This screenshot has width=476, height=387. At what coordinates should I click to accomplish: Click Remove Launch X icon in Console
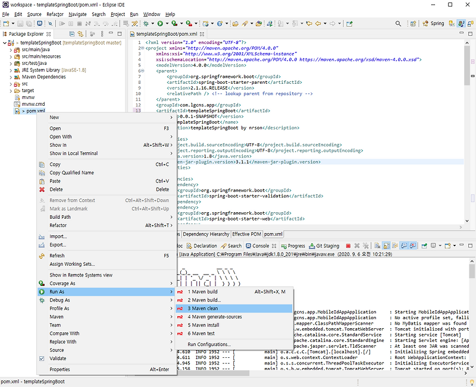click(x=357, y=246)
